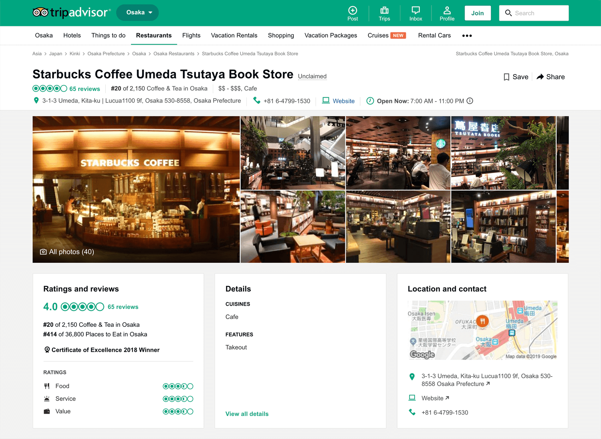Go to the Flights tab

pyautogui.click(x=192, y=35)
